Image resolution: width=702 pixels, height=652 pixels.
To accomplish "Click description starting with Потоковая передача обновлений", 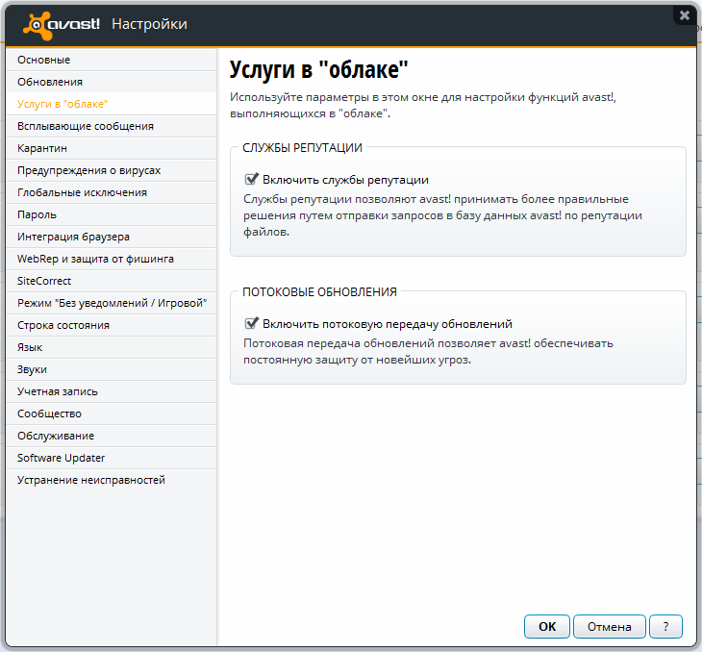I will pyautogui.click(x=428, y=352).
